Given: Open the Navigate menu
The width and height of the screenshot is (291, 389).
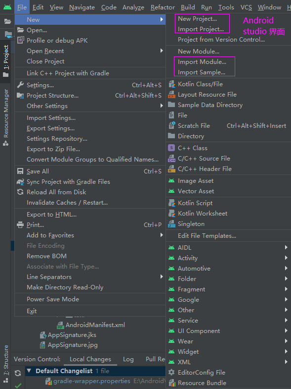Looking at the screenshot, I should click(82, 7).
